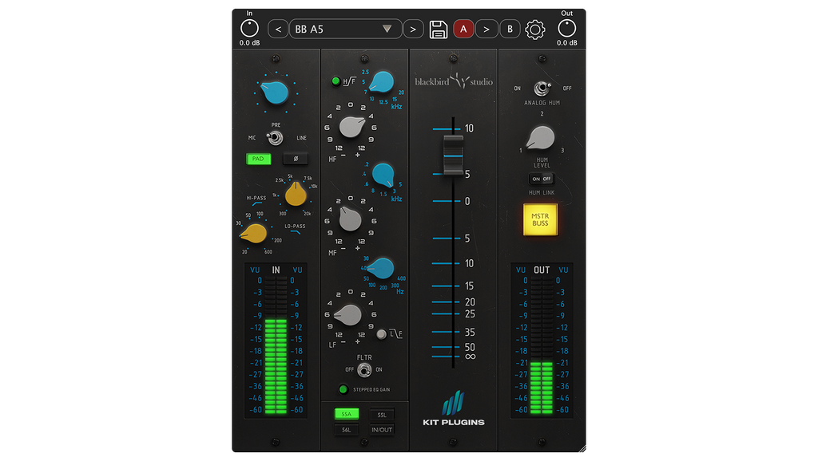Open settings via the gear icon

click(x=534, y=30)
